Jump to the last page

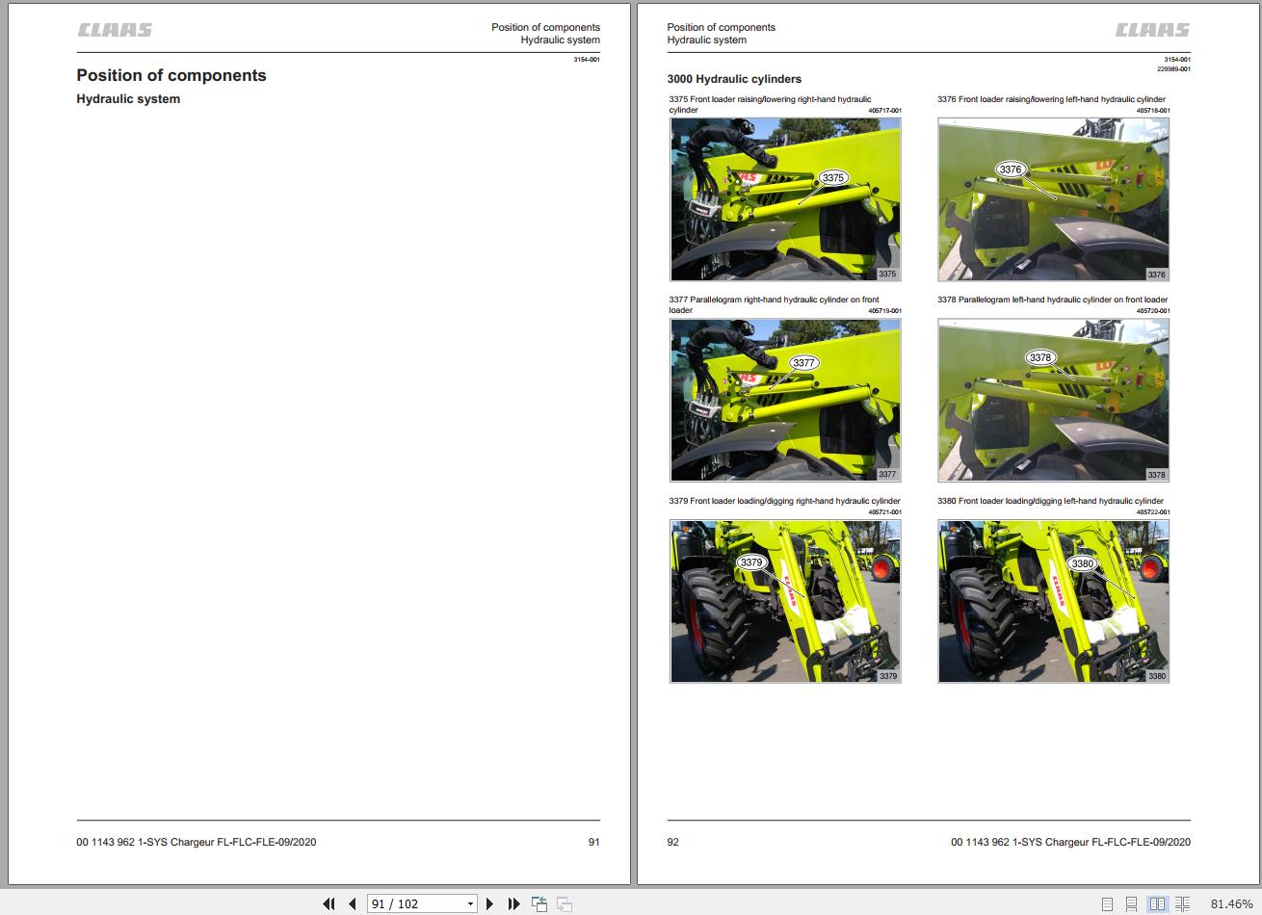pyautogui.click(x=513, y=903)
